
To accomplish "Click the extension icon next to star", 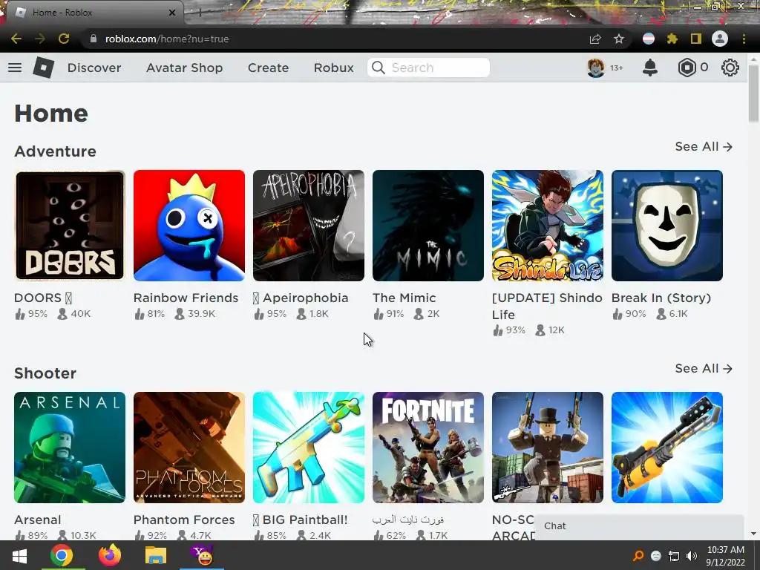I will pos(649,39).
